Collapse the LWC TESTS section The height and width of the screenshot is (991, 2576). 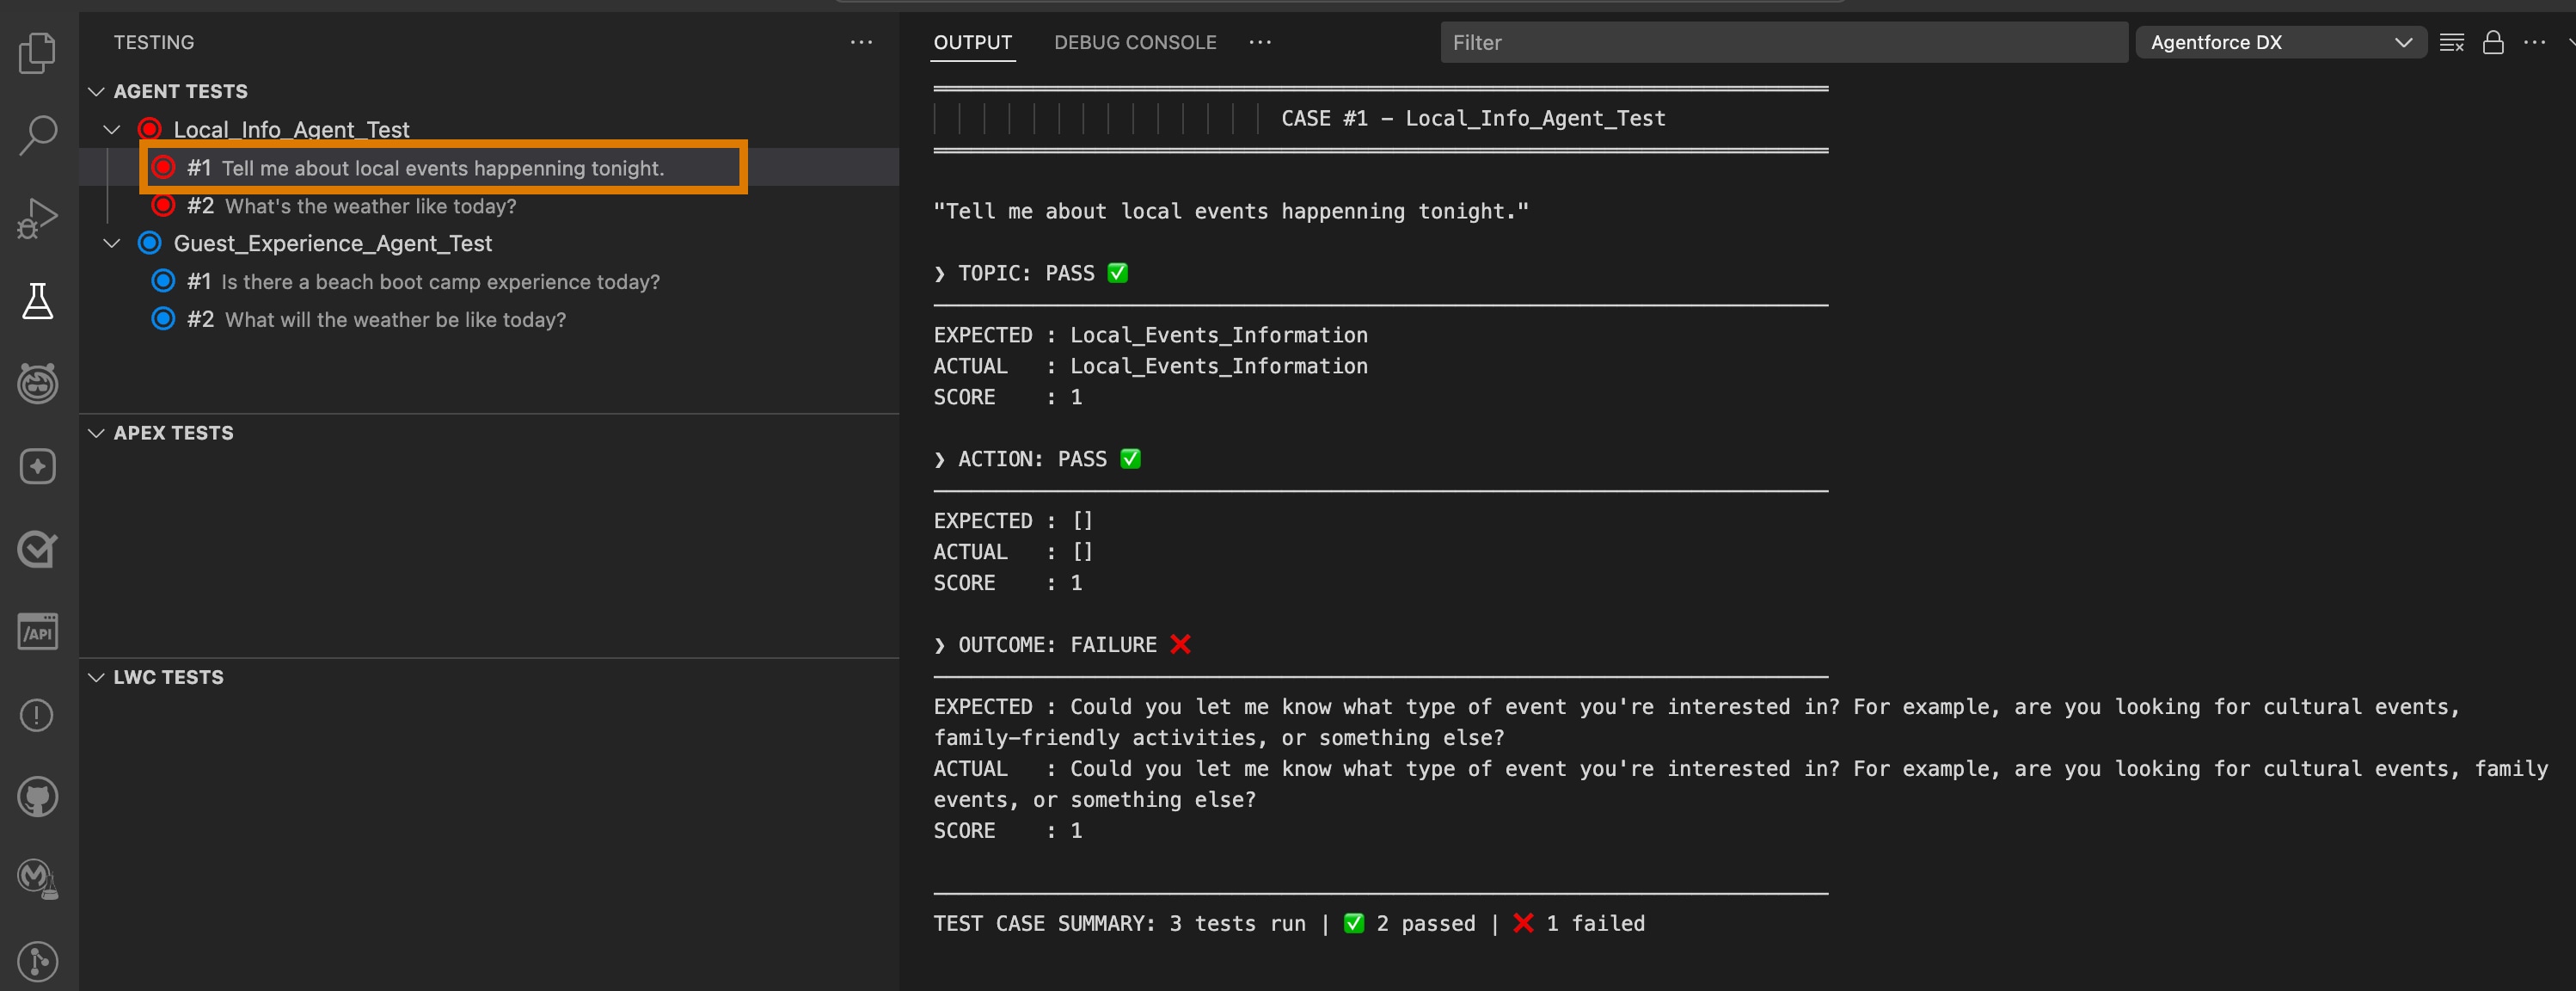pos(97,677)
